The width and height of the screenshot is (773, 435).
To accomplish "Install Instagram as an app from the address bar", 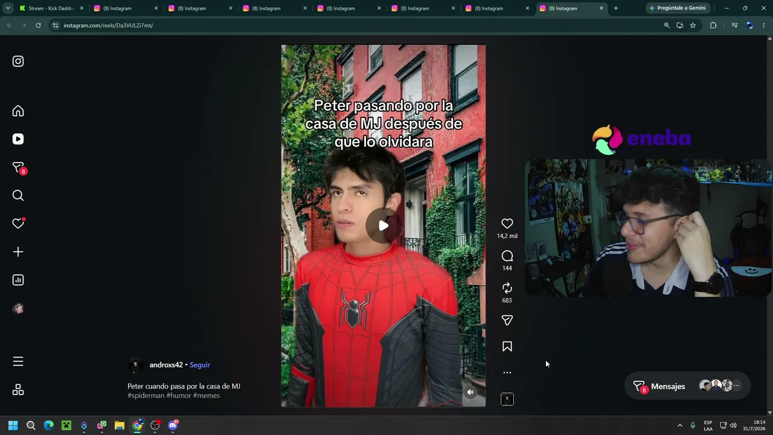I will pos(680,25).
